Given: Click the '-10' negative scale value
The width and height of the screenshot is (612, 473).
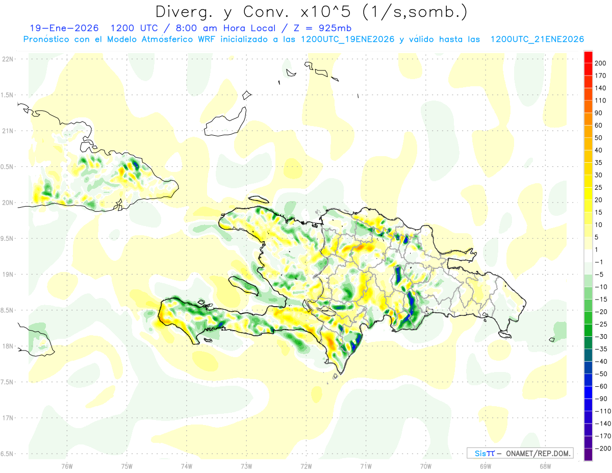Looking at the screenshot, I should coord(601,287).
